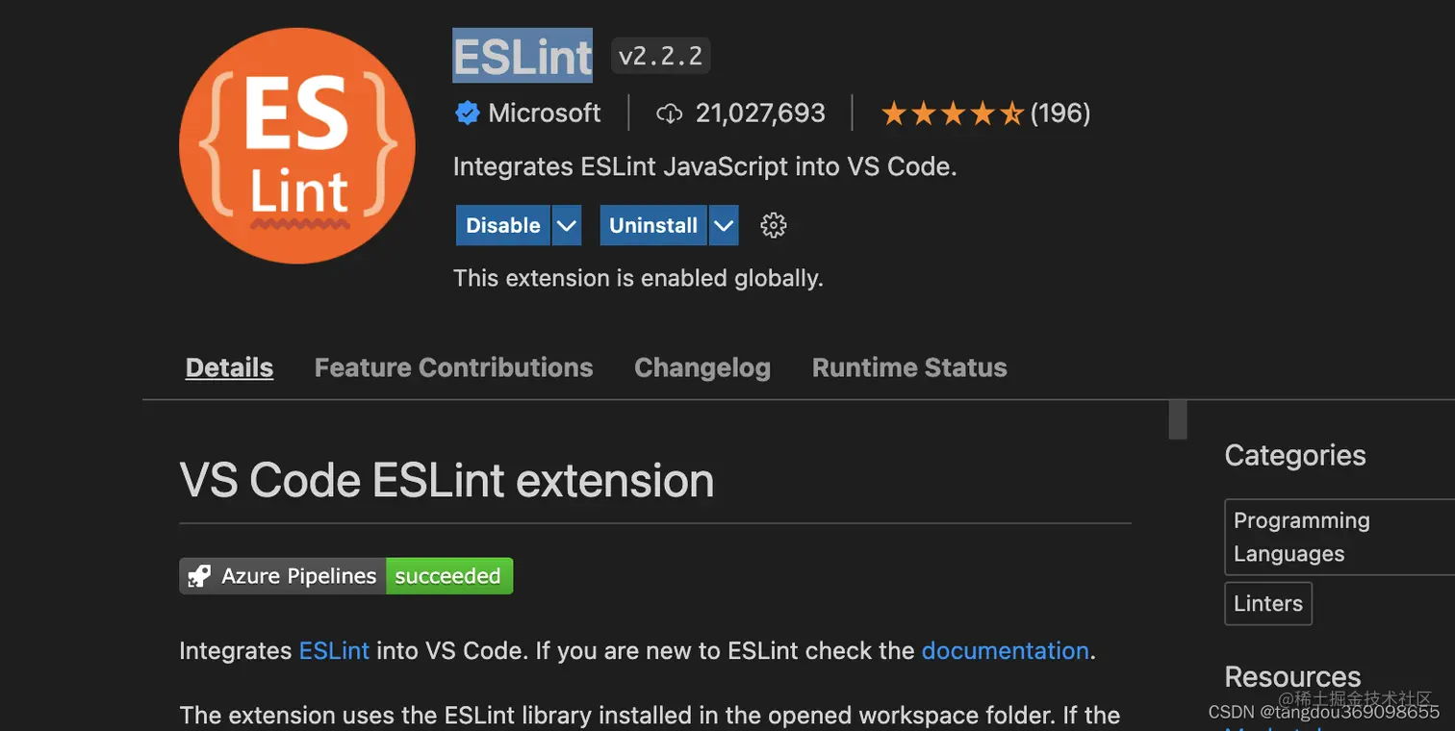Click the verified publisher badge

click(468, 113)
